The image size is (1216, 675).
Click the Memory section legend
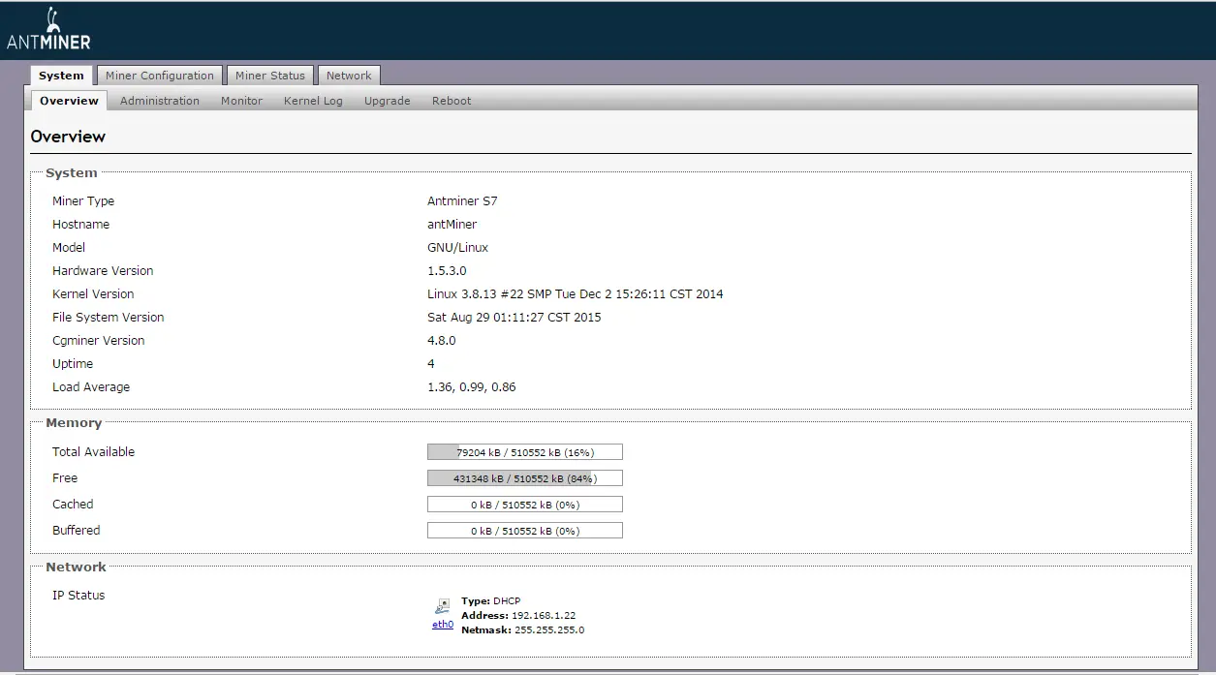click(x=74, y=423)
